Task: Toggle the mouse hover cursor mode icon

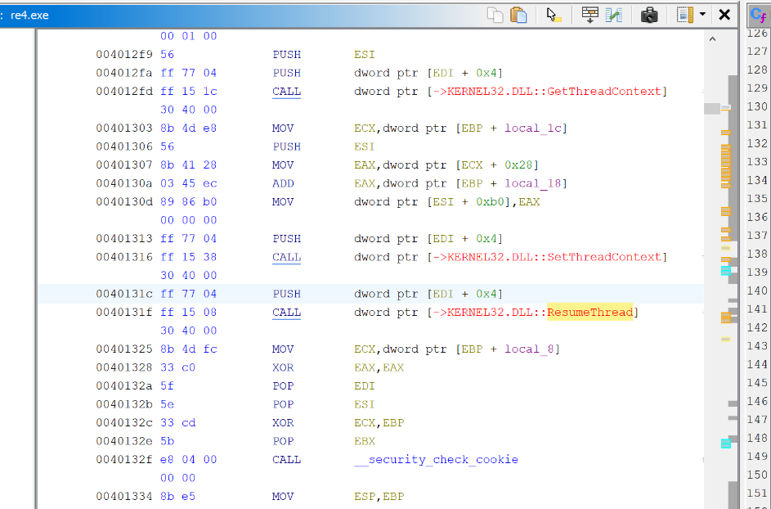Action: pos(554,15)
